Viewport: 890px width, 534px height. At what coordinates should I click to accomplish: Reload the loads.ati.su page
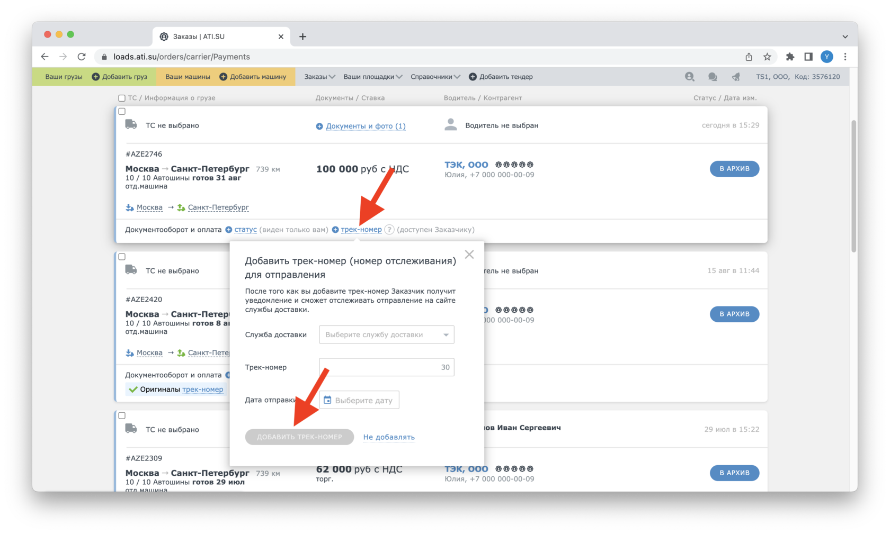(82, 57)
